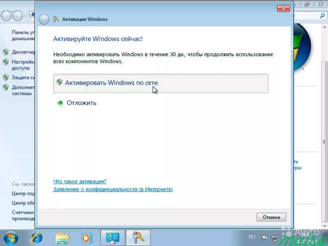Open Windows Media Player from taskbar
Viewport: 328px width, 246px height.
pos(87,238)
